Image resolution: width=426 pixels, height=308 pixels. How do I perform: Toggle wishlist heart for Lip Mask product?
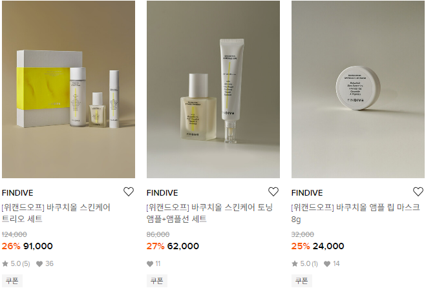pos(418,192)
